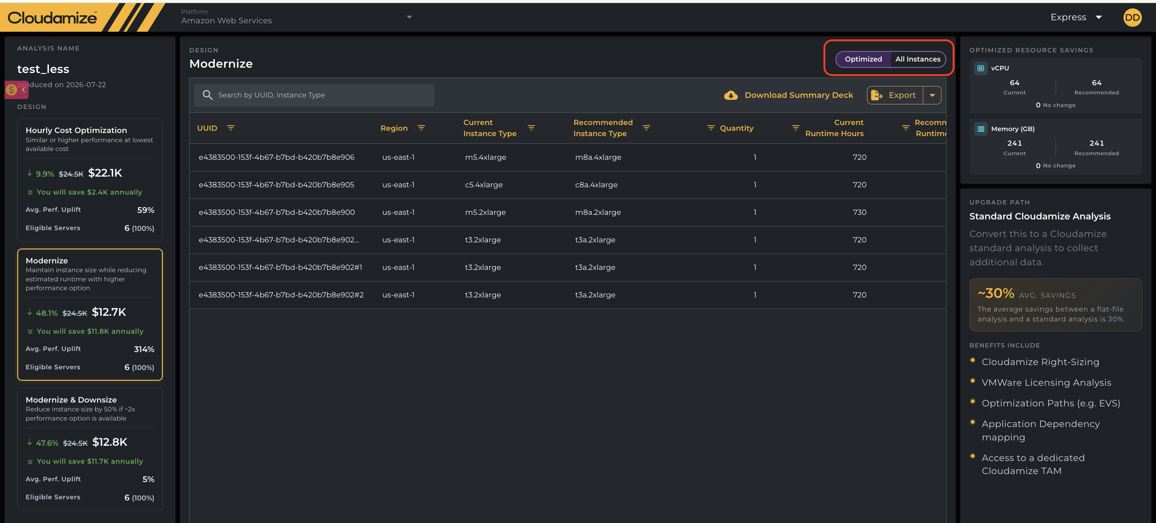Focus the Search by UUID, Instance Type field
Screen dimensions: 1156x523
coord(314,95)
